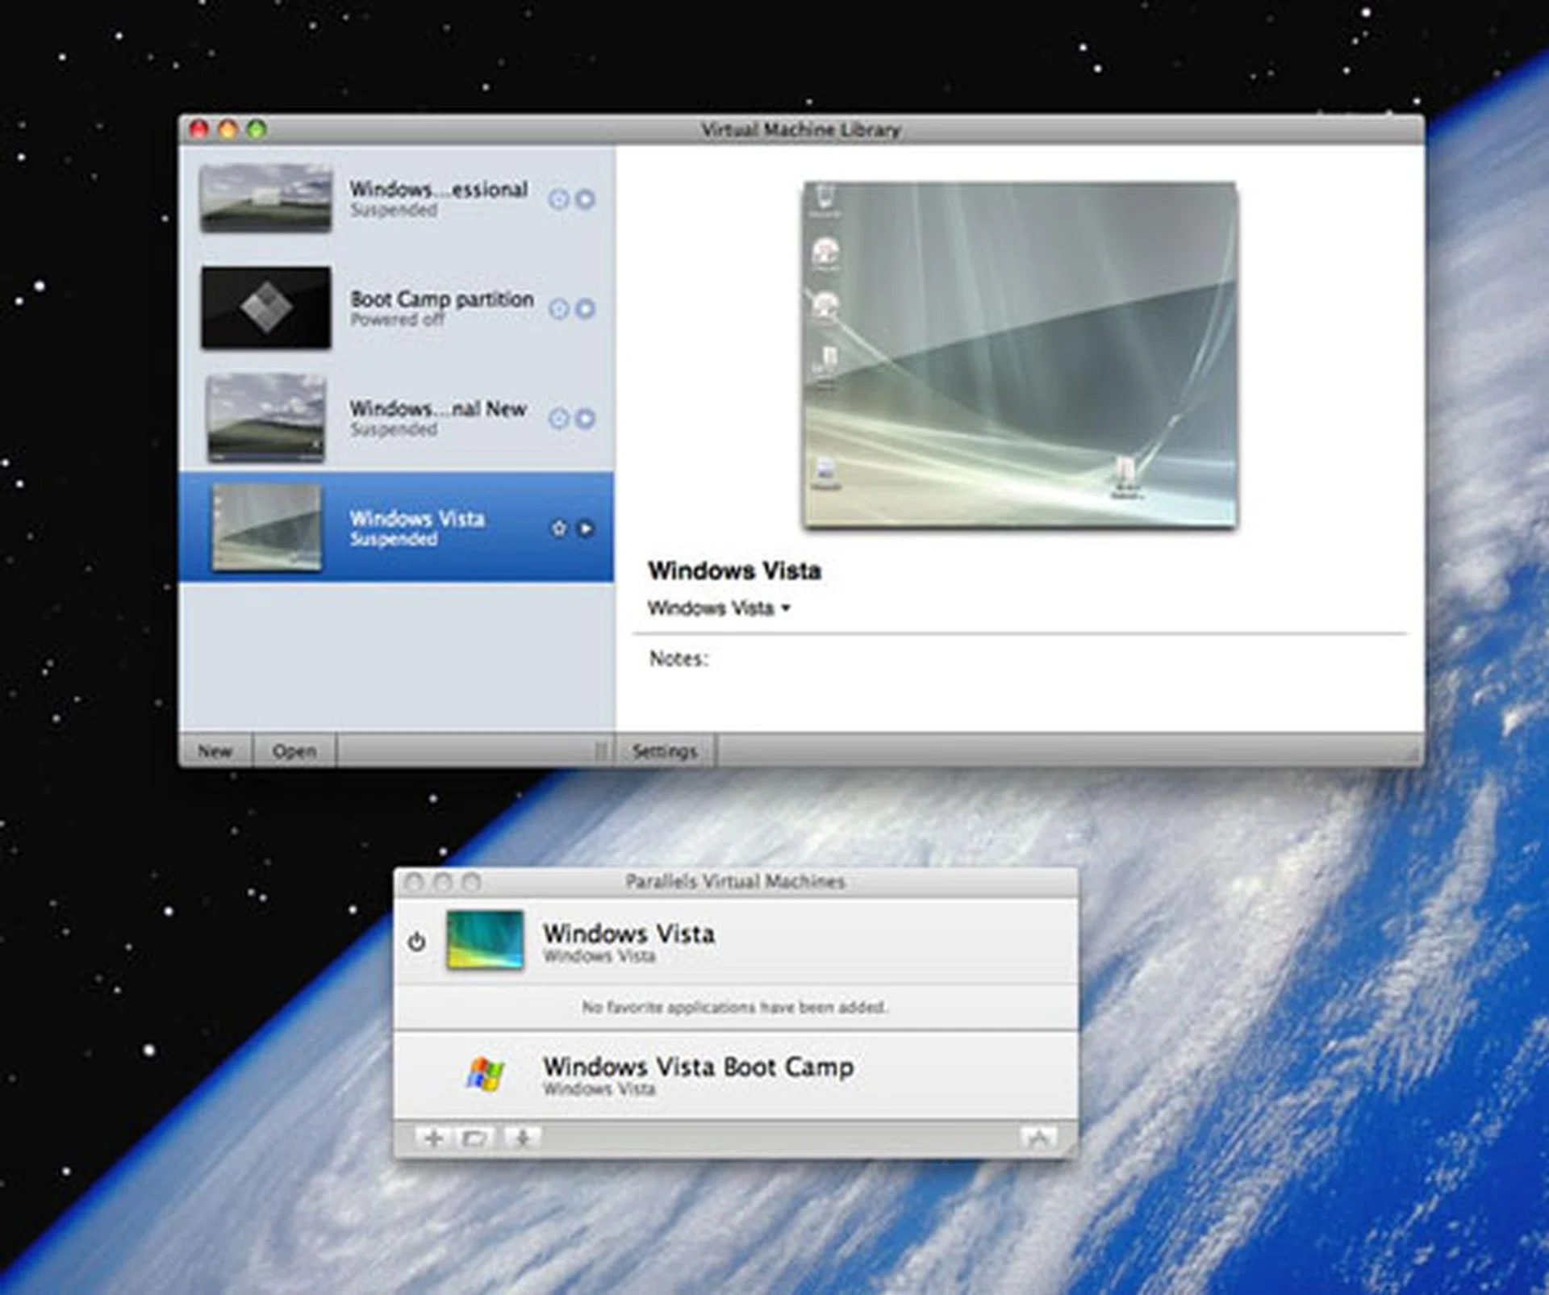This screenshot has height=1295, width=1549.
Task: Click the New button in library
Action: (x=215, y=751)
